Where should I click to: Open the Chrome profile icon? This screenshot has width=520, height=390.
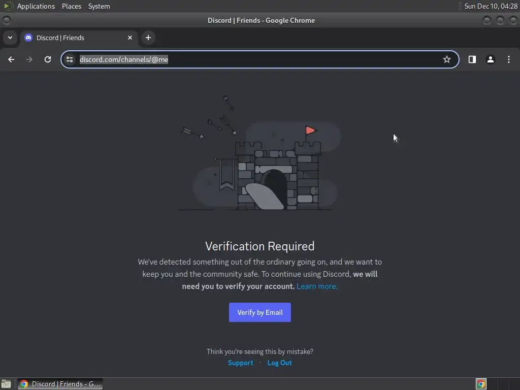(x=491, y=59)
